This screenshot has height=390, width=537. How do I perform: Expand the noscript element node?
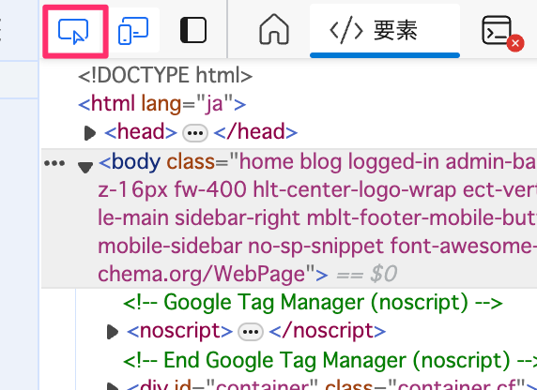[113, 332]
